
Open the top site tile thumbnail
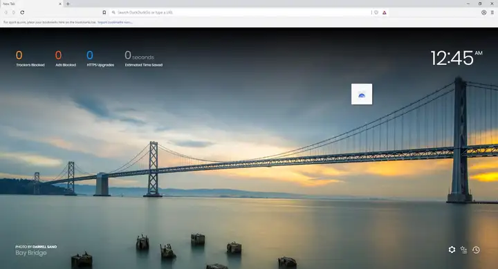362,94
